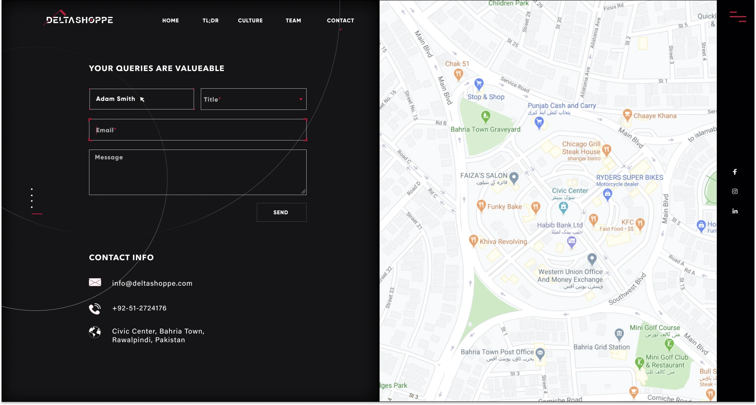This screenshot has width=756, height=405.
Task: Click the envelope email icon
Action: 95,282
